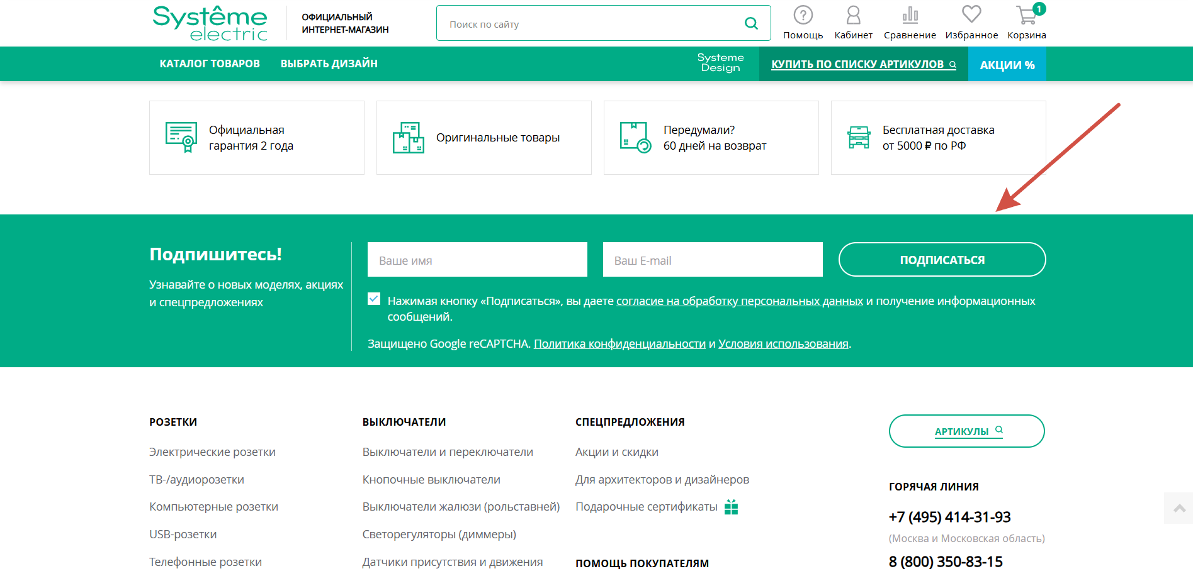Open Корзина shopping cart icon
This screenshot has width=1193, height=576.
[x=1026, y=15]
